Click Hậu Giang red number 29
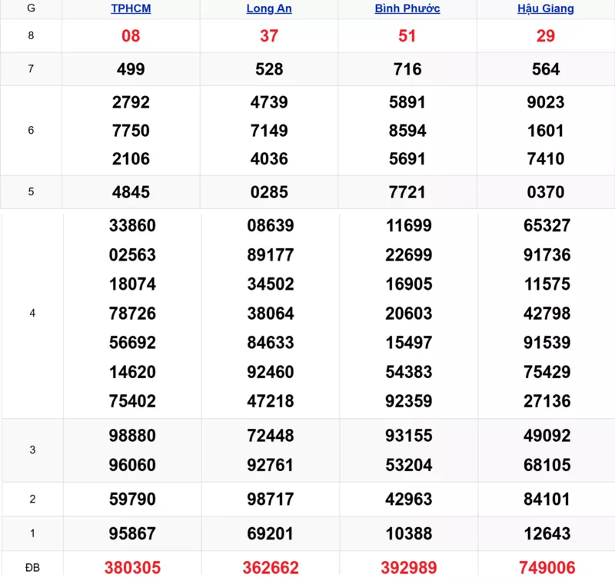This screenshot has width=615, height=581. [545, 36]
